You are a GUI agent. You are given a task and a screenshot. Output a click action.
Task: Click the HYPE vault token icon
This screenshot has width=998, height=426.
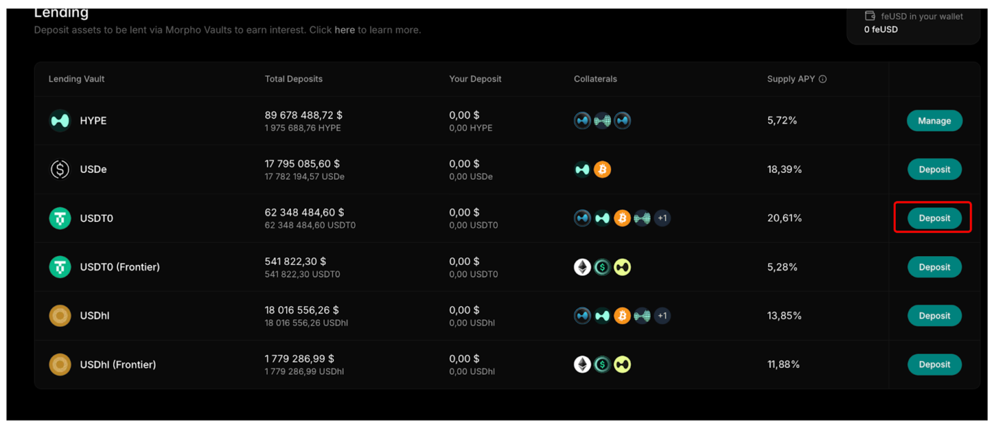coord(60,121)
